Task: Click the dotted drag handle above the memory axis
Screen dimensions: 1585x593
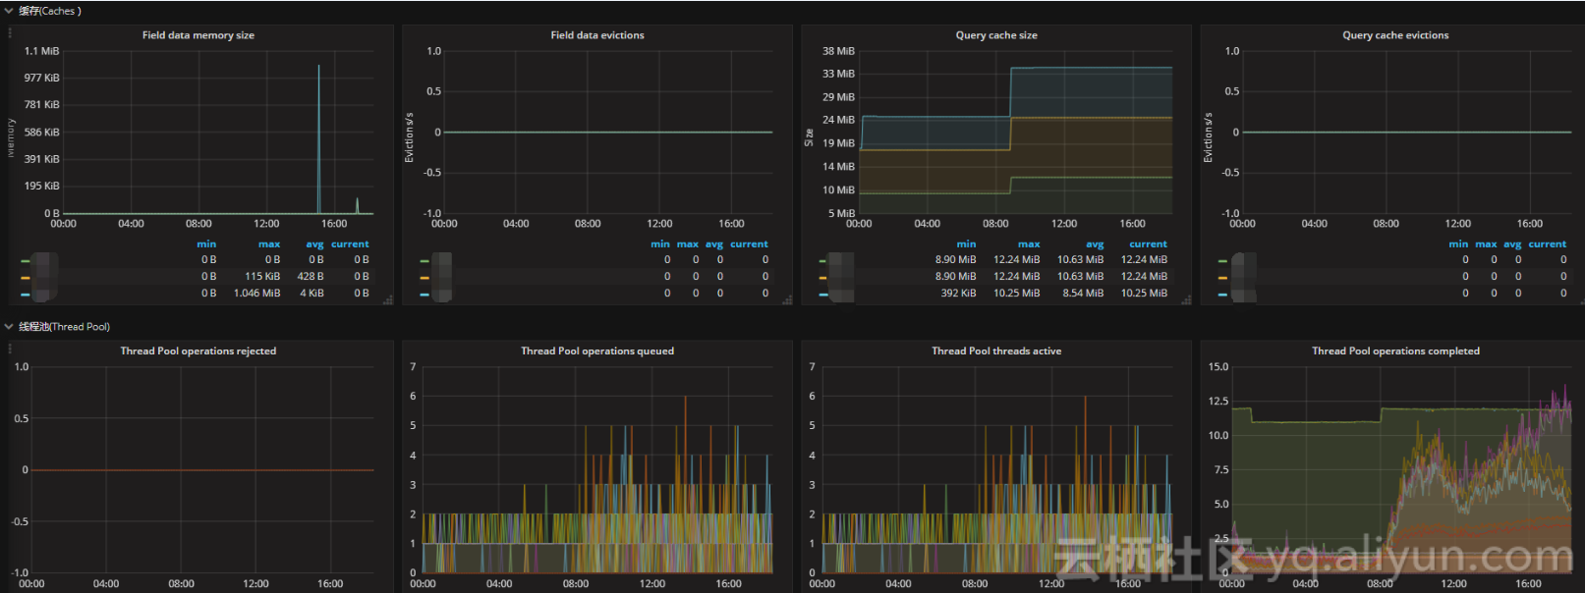Action: tap(10, 32)
